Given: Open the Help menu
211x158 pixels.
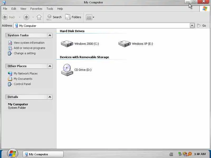Looking at the screenshot, I should [x=60, y=9].
